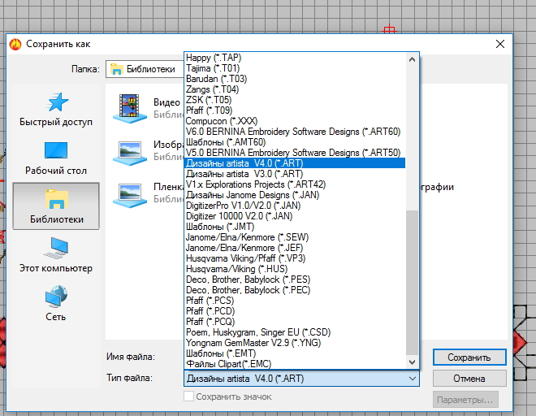
Task: Choose Tajima (*.T01) format
Action: tap(214, 68)
